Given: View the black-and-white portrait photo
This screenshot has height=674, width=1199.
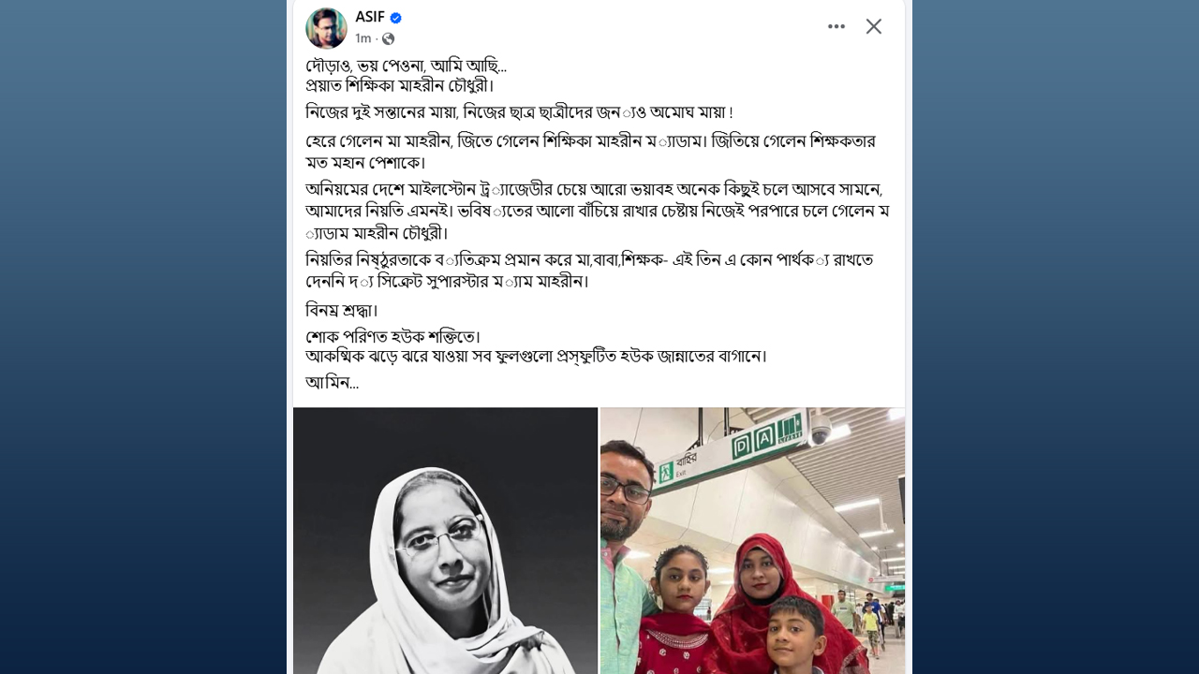Looking at the screenshot, I should click(x=445, y=540).
